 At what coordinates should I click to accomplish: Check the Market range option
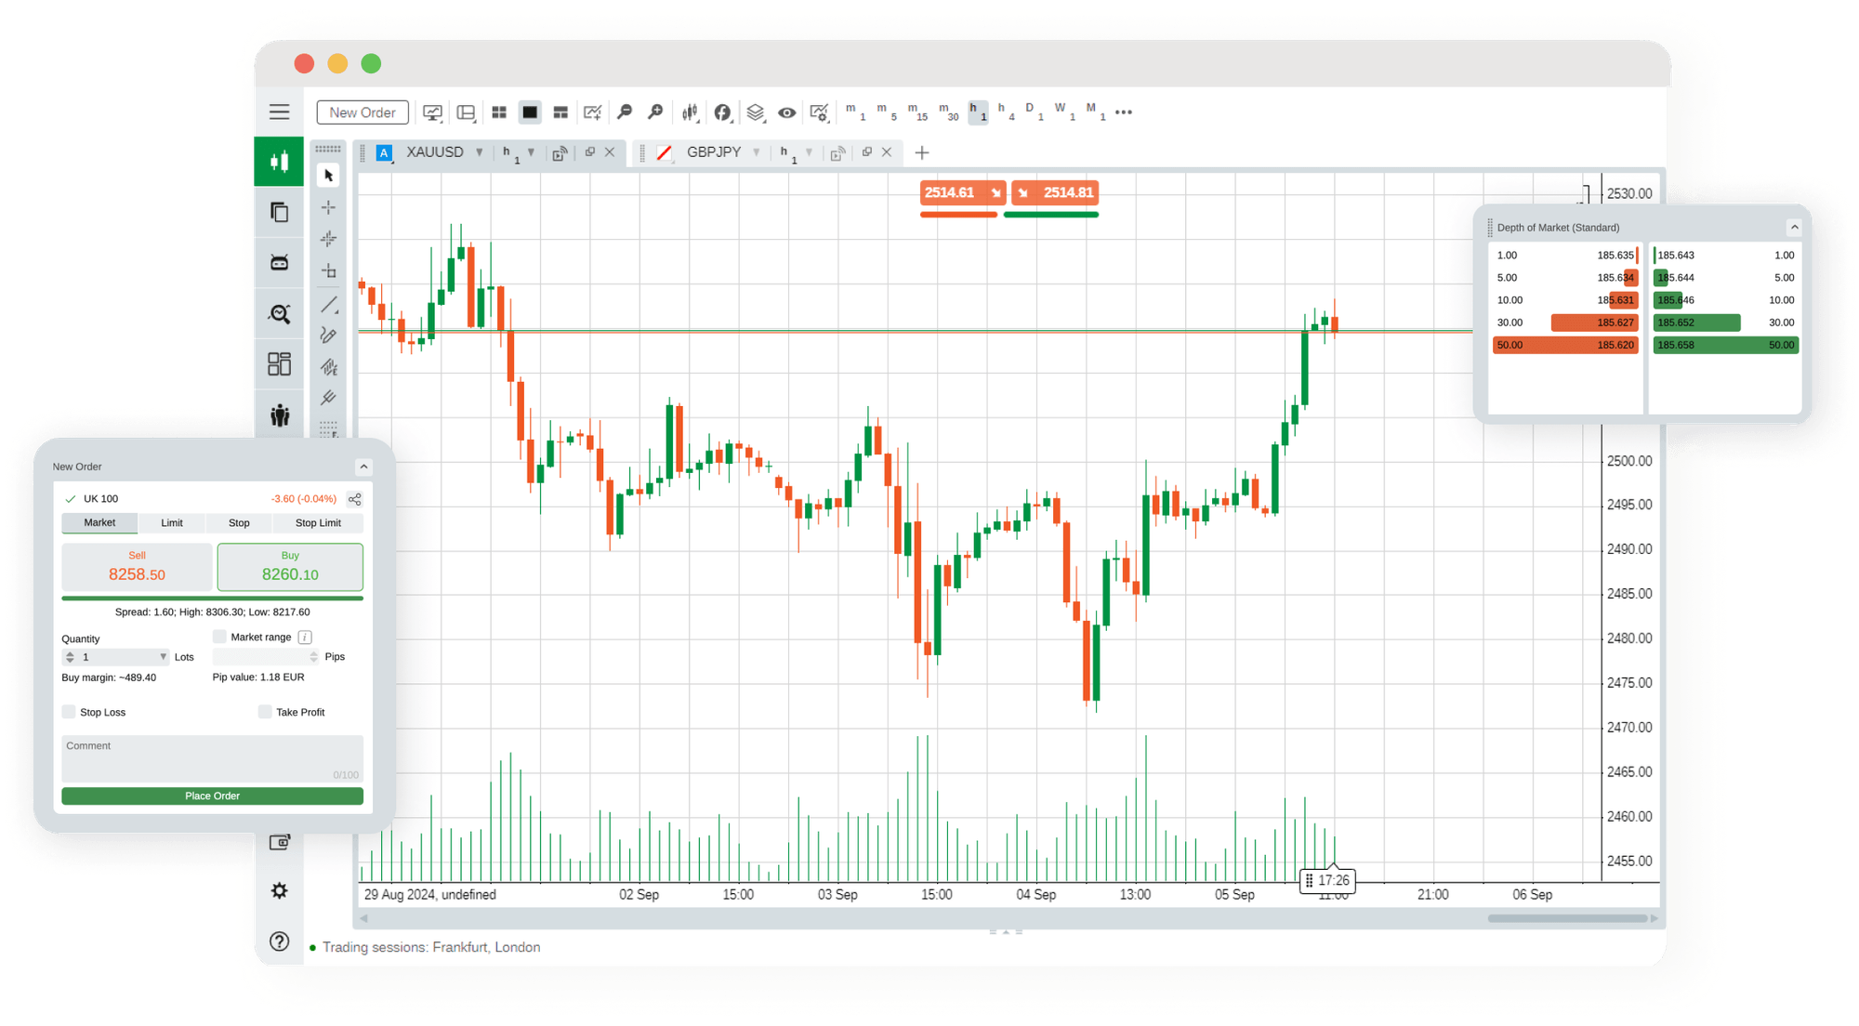219,637
